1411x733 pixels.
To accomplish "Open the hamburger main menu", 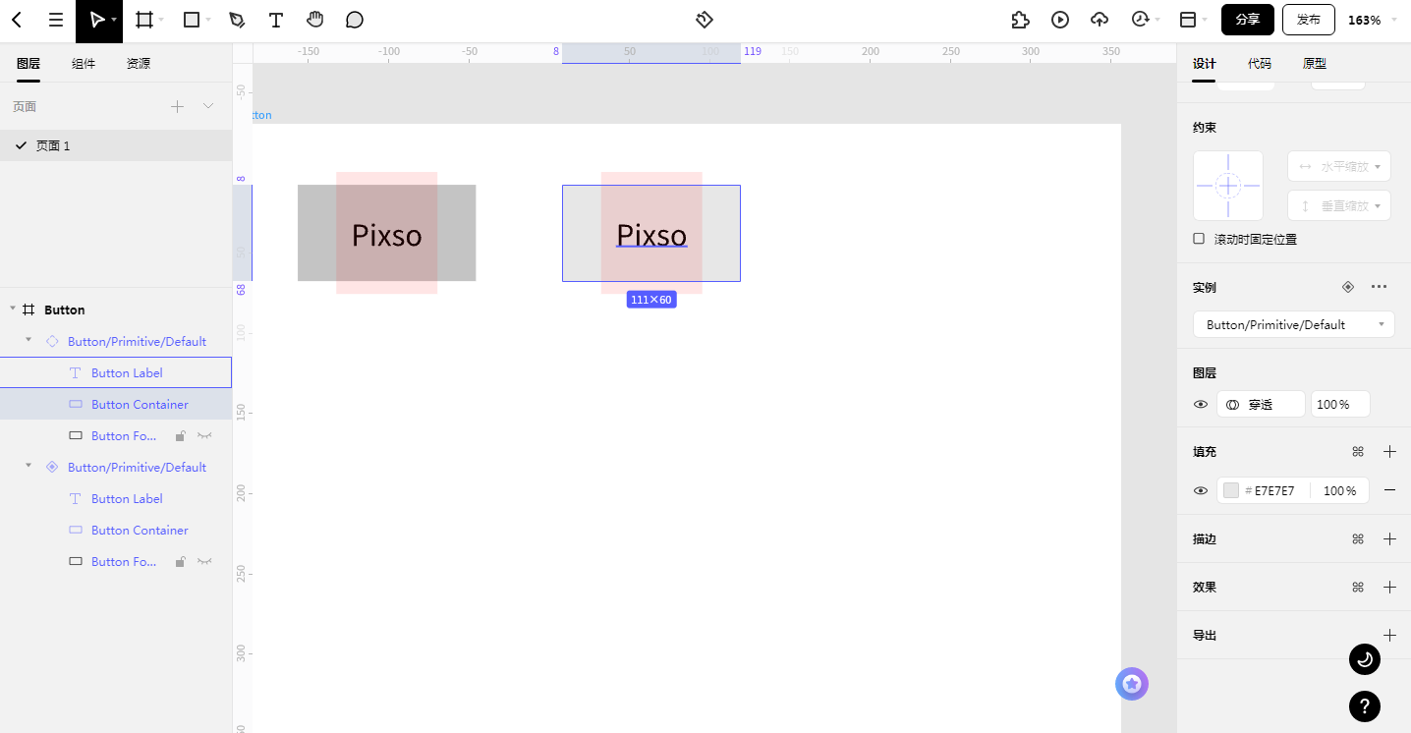I will pyautogui.click(x=56, y=20).
